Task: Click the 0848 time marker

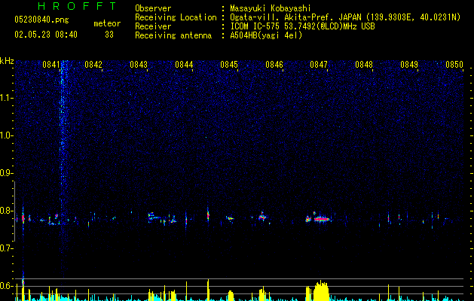Action: pos(364,65)
